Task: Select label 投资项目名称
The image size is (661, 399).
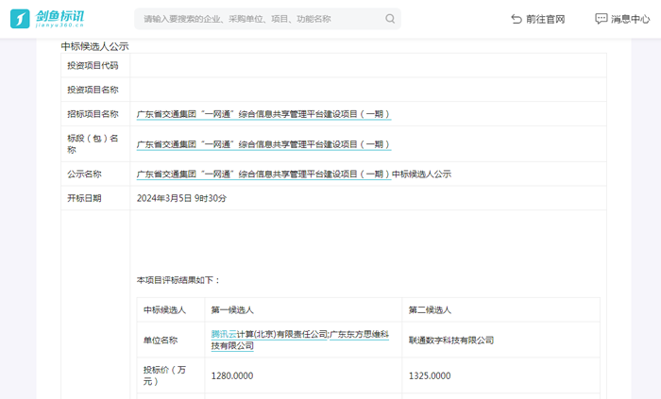Action: [x=93, y=90]
